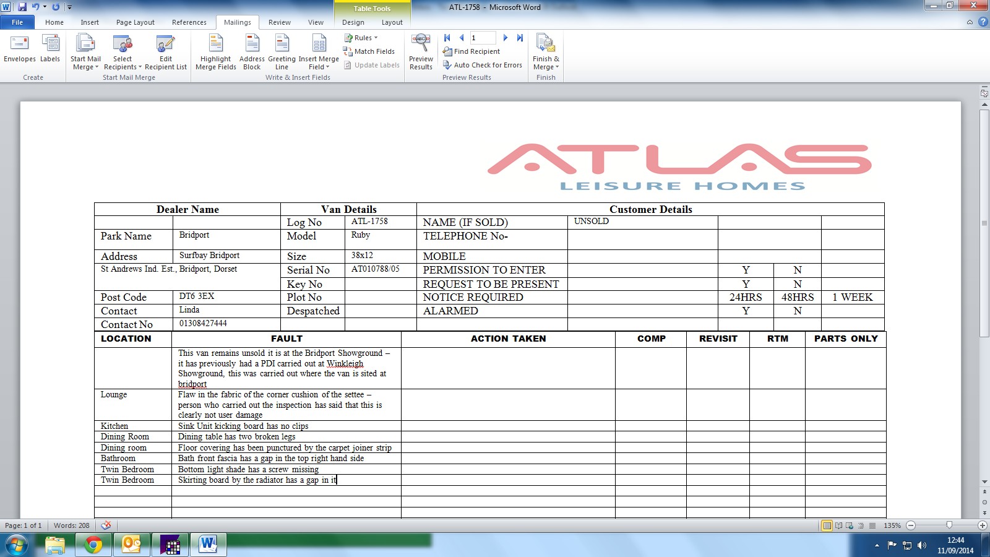
Task: Show hidden icons in the system tray
Action: (x=877, y=545)
